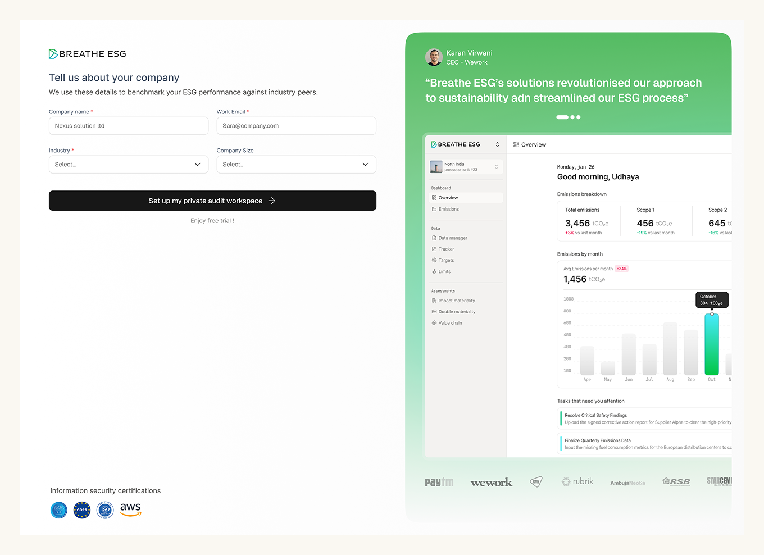The height and width of the screenshot is (555, 764).
Task: Expand the Breathe ESG workspace switcher chevron
Action: (x=497, y=144)
